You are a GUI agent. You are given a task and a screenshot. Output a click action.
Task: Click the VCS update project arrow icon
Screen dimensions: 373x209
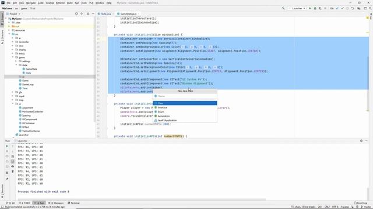[x=337, y=8]
